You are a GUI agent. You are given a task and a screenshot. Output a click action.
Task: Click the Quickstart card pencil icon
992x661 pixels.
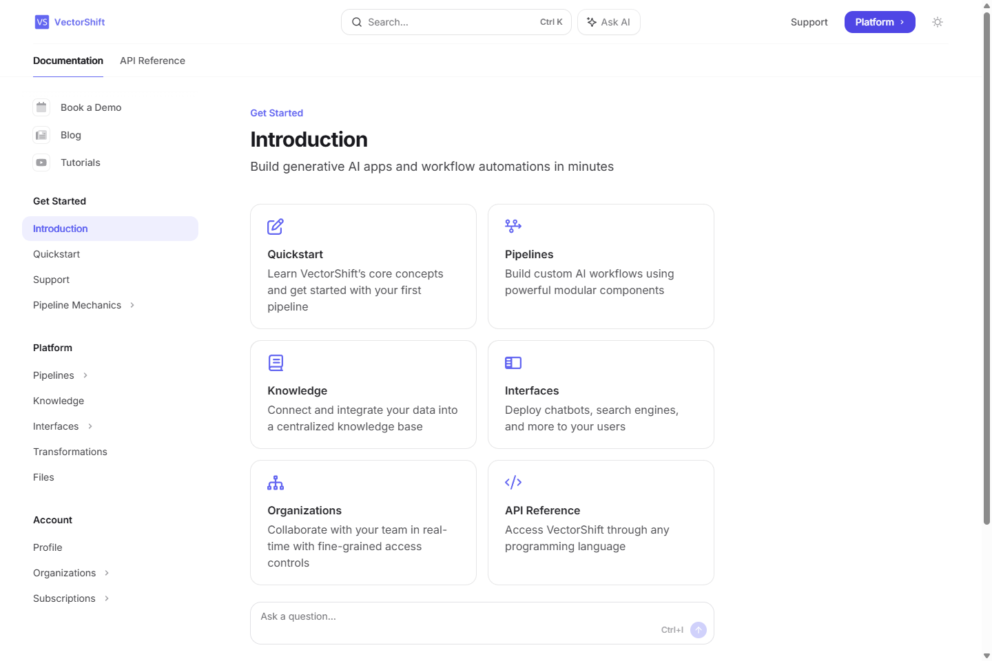point(276,227)
